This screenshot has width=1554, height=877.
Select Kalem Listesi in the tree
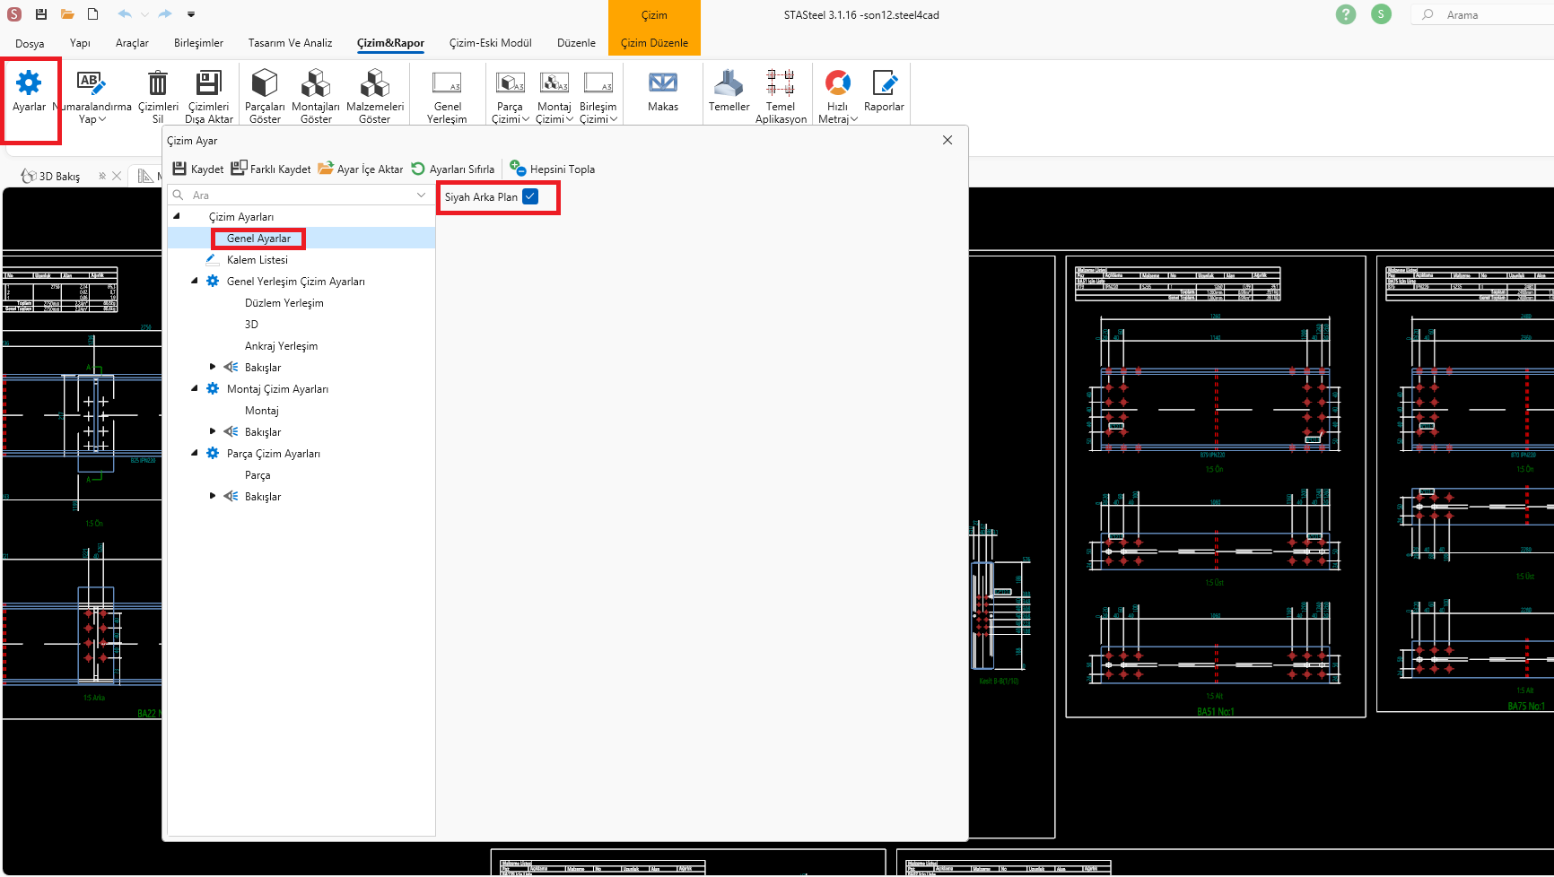coord(258,260)
